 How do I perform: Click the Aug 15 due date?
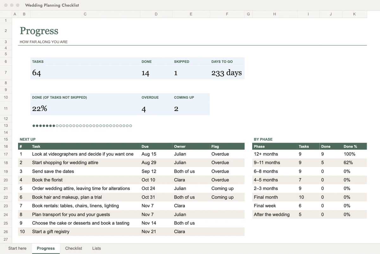(149, 154)
